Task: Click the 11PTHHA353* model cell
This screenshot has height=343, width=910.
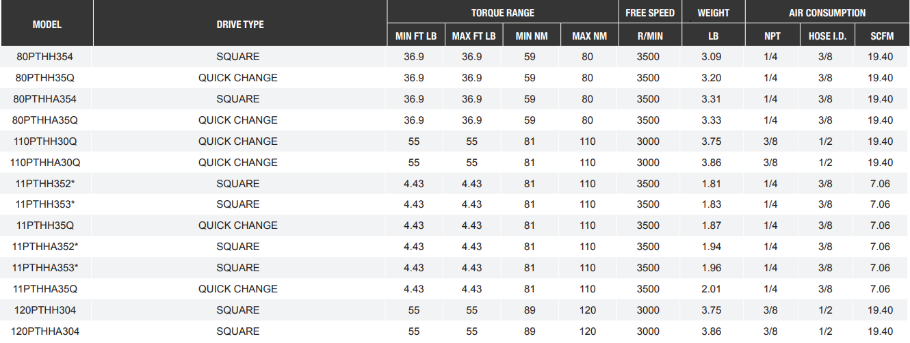Action: pyautogui.click(x=47, y=268)
